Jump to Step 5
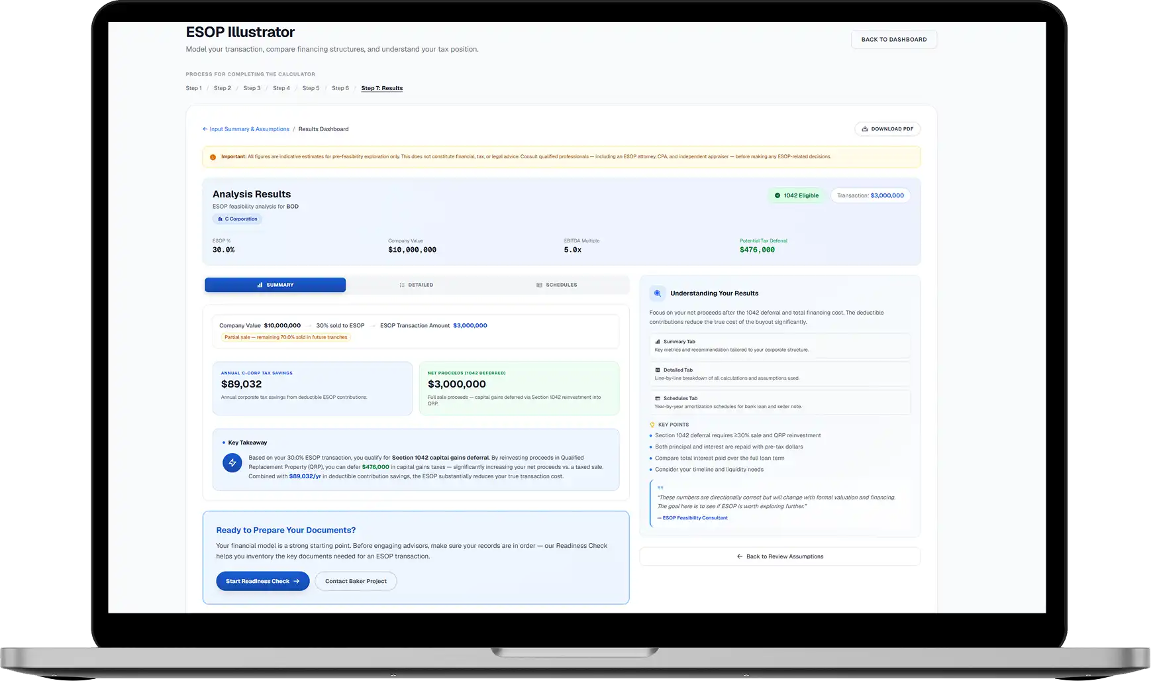The image size is (1151, 681). pyautogui.click(x=311, y=88)
